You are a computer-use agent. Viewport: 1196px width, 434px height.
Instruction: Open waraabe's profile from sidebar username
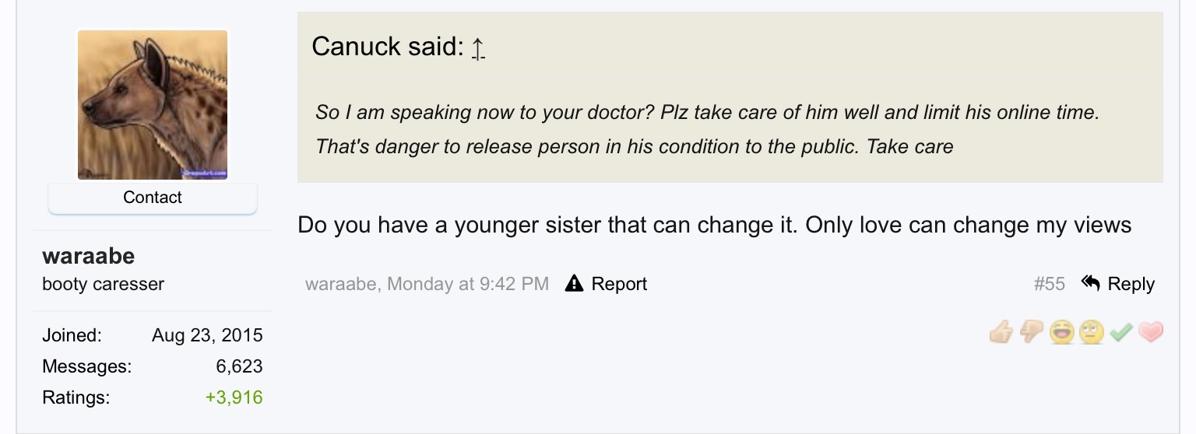(88, 255)
